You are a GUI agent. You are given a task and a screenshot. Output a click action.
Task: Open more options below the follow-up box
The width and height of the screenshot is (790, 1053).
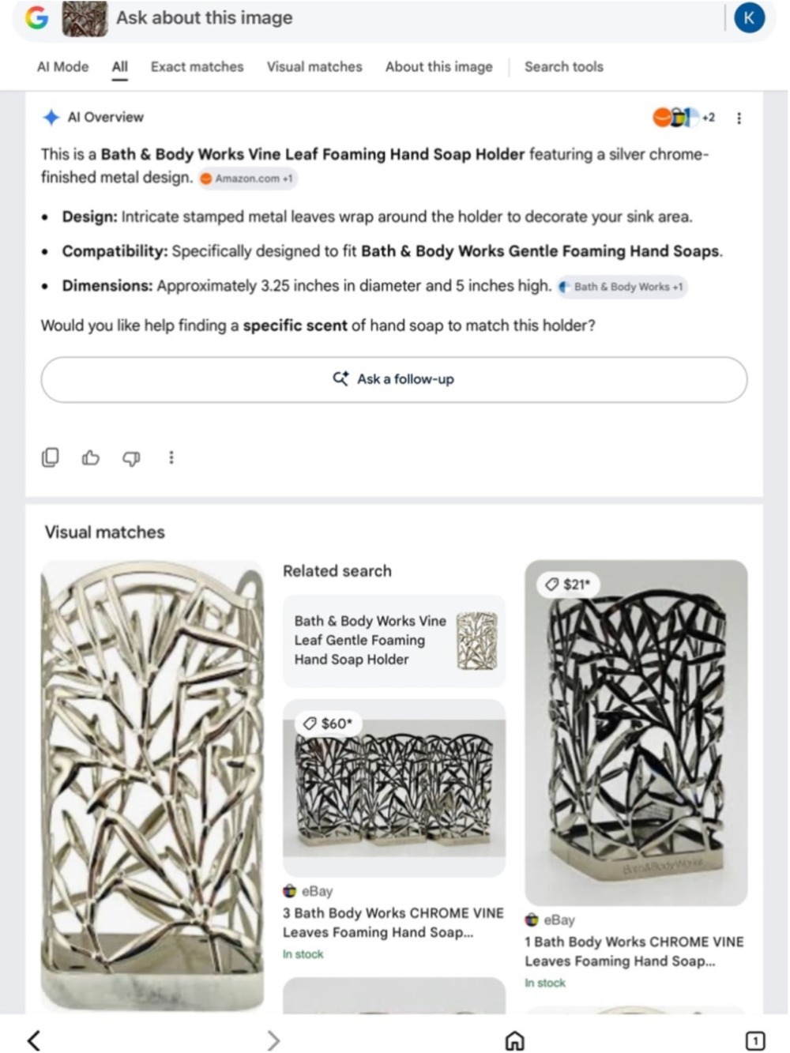click(x=171, y=457)
